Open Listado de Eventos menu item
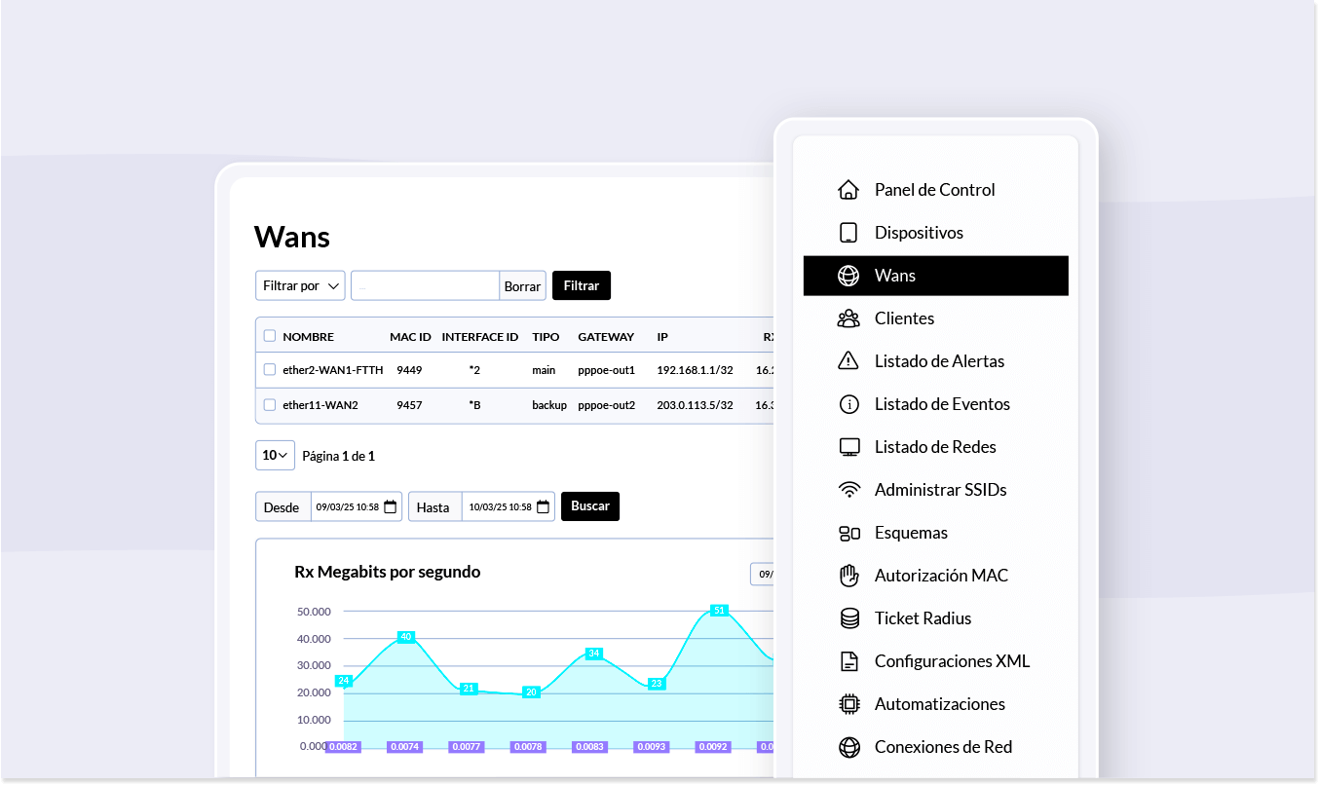Viewport: 1319px width, 785px height. coord(935,404)
